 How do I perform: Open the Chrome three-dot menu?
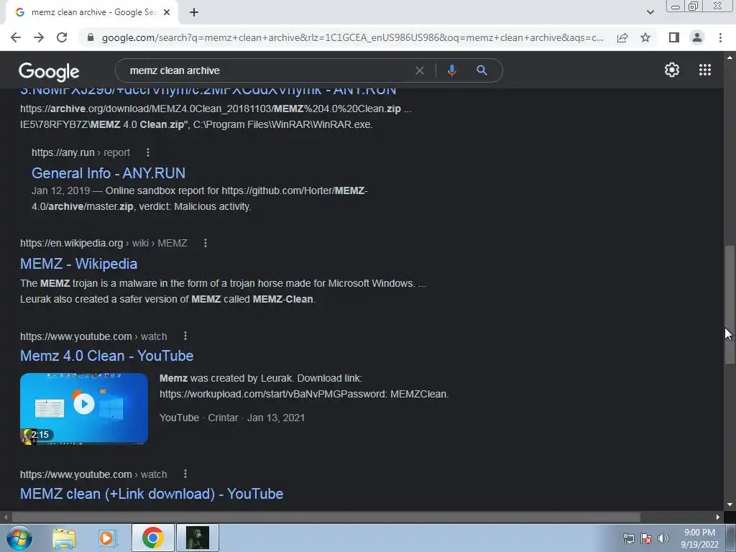[720, 37]
